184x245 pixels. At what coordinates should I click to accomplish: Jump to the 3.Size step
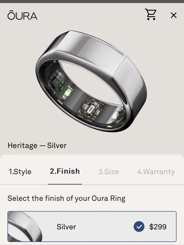coord(109,171)
